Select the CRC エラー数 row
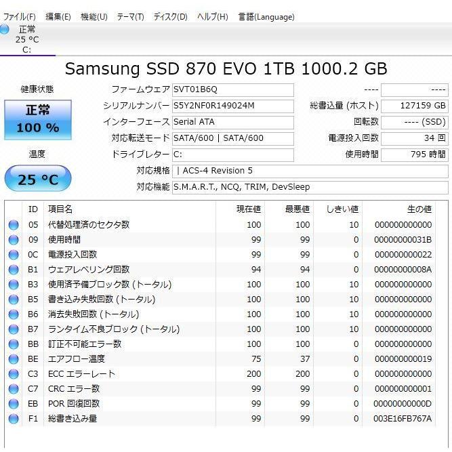This screenshot has height=452, width=452. click(220, 389)
